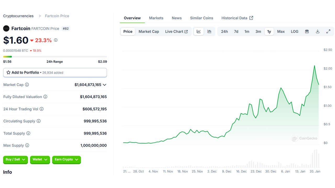Image resolution: width=335 pixels, height=188 pixels.
Task: Set chart range to 3m
Action: 258,32
